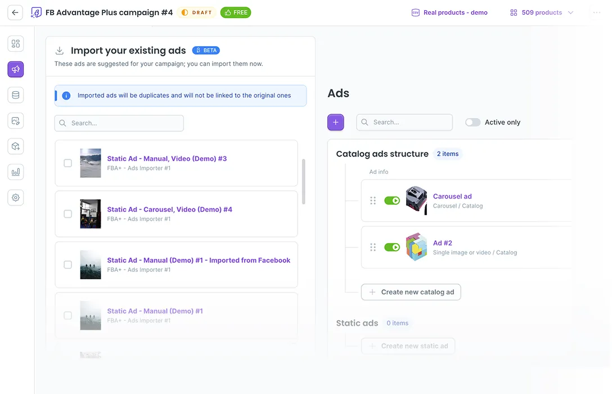Click the Ad #2 cube thumbnail
Image resolution: width=612 pixels, height=394 pixels.
(x=416, y=247)
